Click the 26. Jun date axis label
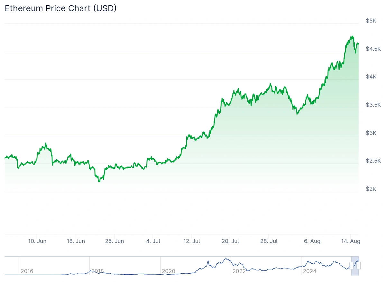386x282 pixels. click(115, 241)
